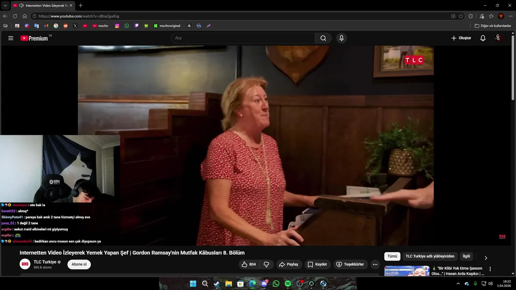The height and width of the screenshot is (290, 516).
Task: Activate voice search microphone
Action: click(x=341, y=38)
